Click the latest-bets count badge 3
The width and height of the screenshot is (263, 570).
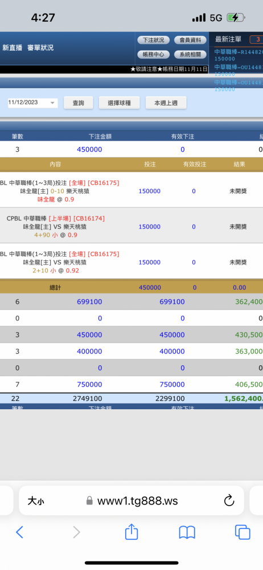[256, 40]
